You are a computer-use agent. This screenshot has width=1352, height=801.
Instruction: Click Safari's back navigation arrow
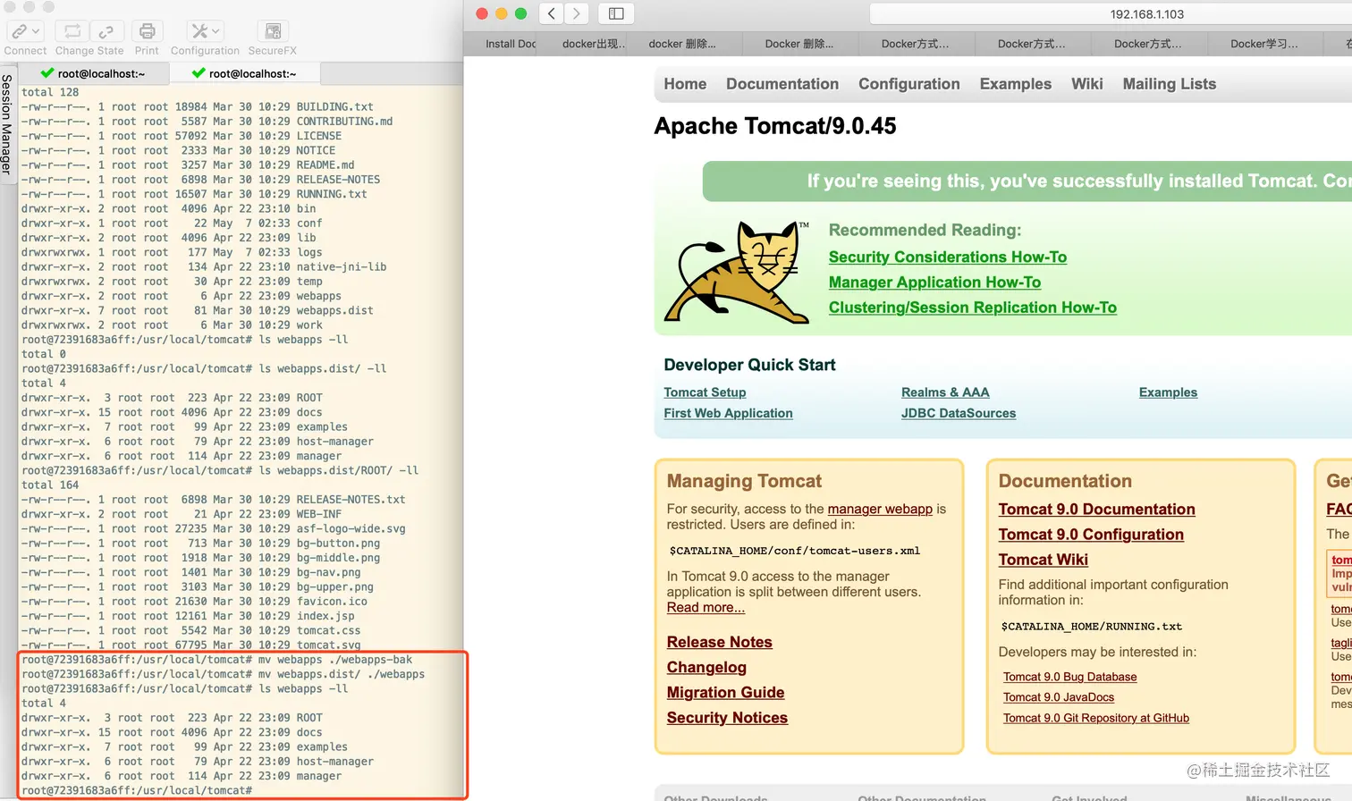click(552, 13)
